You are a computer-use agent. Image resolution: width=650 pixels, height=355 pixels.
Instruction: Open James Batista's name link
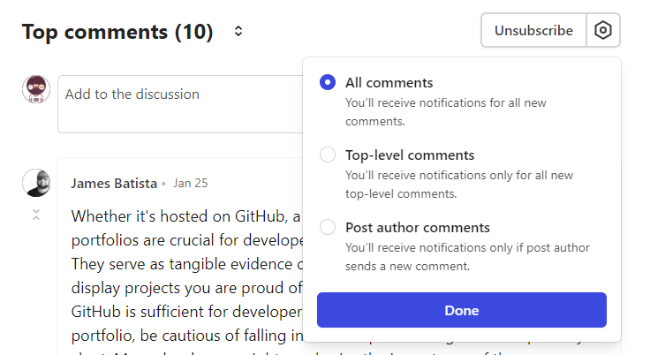click(114, 184)
